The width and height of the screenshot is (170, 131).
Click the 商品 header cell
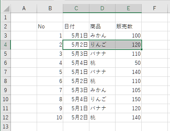(102, 27)
